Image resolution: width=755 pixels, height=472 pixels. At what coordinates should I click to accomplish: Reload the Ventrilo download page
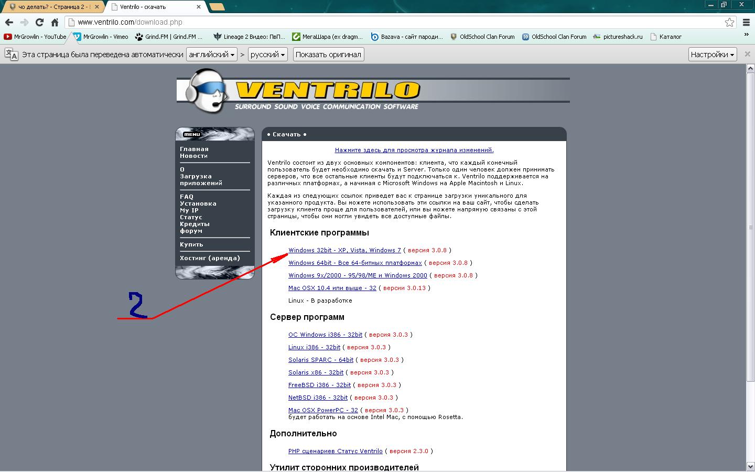(39, 22)
